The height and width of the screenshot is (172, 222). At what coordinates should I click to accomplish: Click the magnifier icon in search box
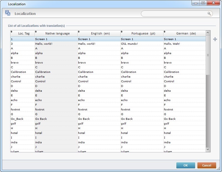coord(209,14)
